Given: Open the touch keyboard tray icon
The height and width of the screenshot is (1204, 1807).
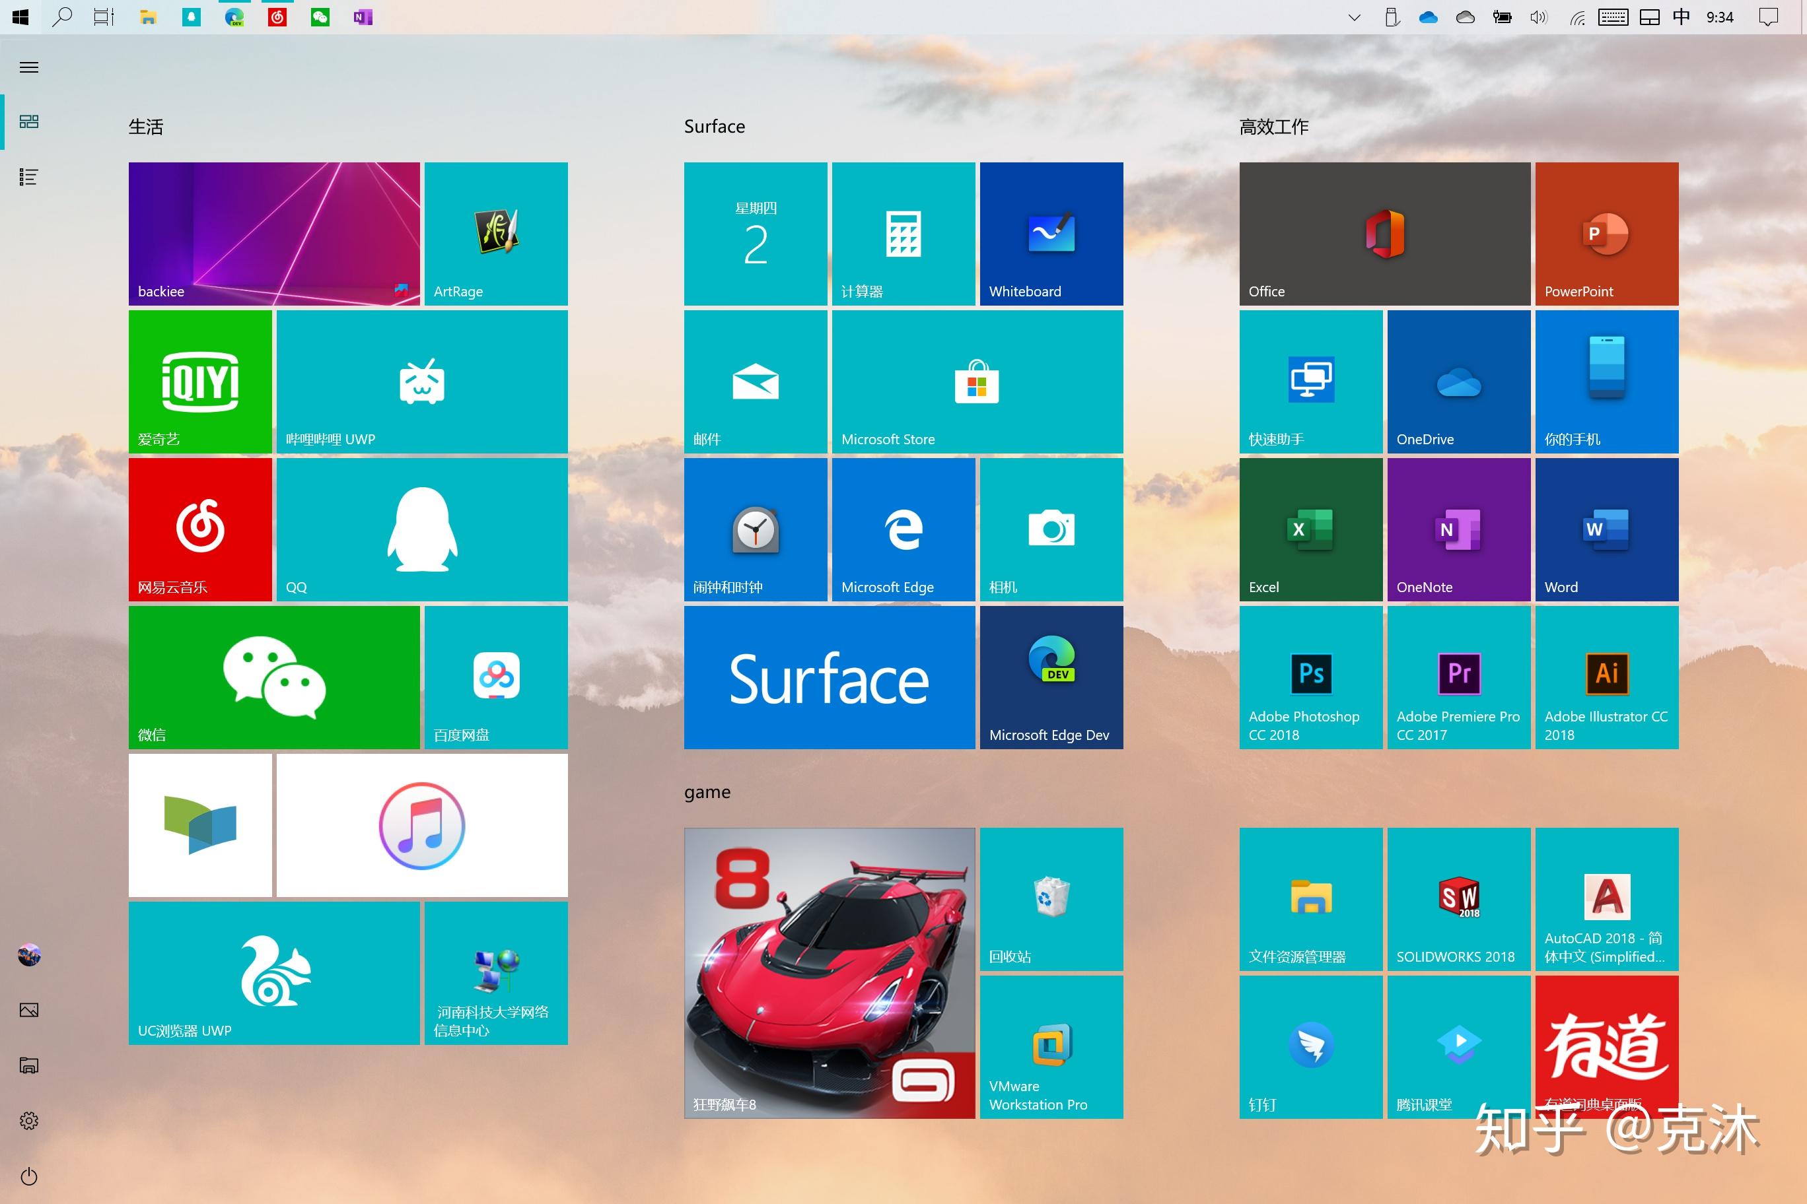Looking at the screenshot, I should click(1613, 17).
